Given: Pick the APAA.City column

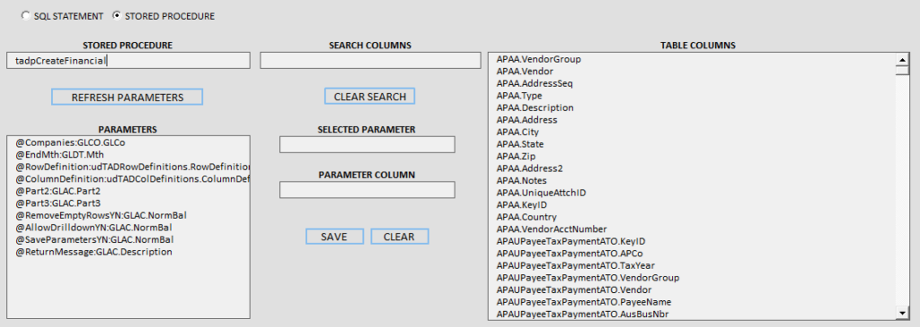Looking at the screenshot, I should pyautogui.click(x=693, y=133).
